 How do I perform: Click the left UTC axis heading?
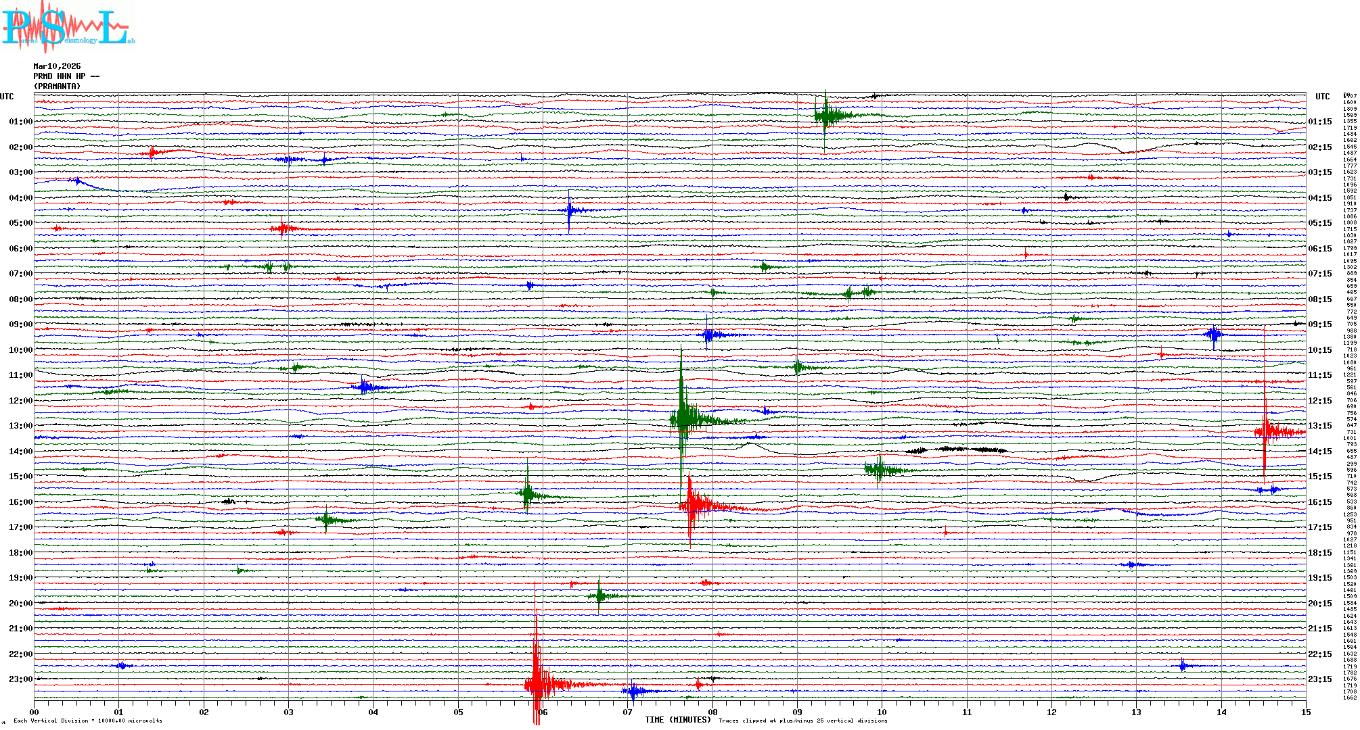7,97
